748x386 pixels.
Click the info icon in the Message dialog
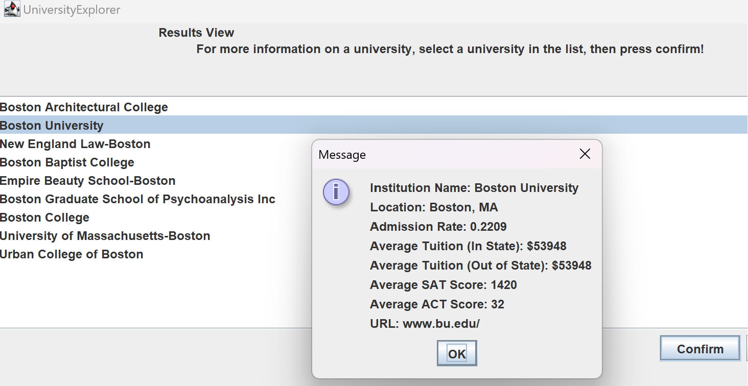(x=336, y=192)
